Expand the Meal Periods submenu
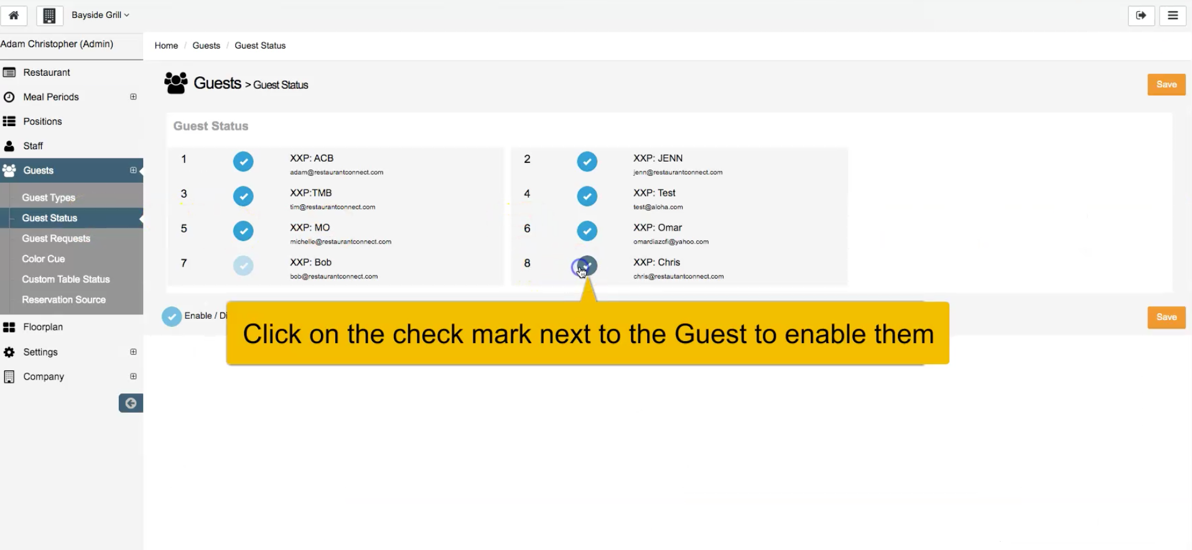The width and height of the screenshot is (1192, 550). click(133, 97)
